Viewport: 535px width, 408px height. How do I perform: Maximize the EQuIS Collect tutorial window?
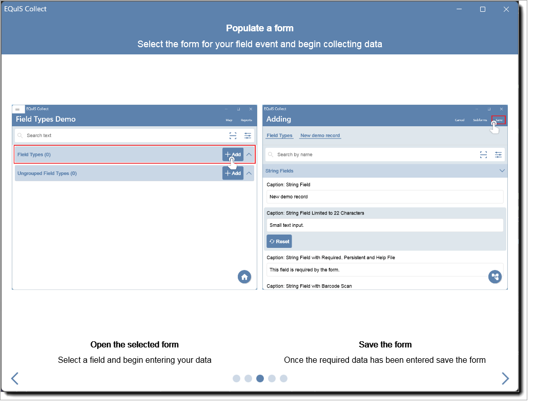pyautogui.click(x=482, y=9)
